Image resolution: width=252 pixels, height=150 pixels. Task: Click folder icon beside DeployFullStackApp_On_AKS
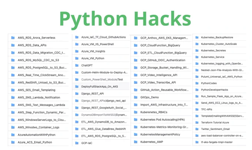77,86
